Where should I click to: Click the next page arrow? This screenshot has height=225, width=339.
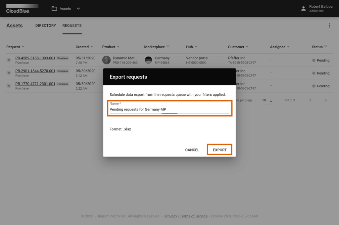pyautogui.click(x=325, y=100)
